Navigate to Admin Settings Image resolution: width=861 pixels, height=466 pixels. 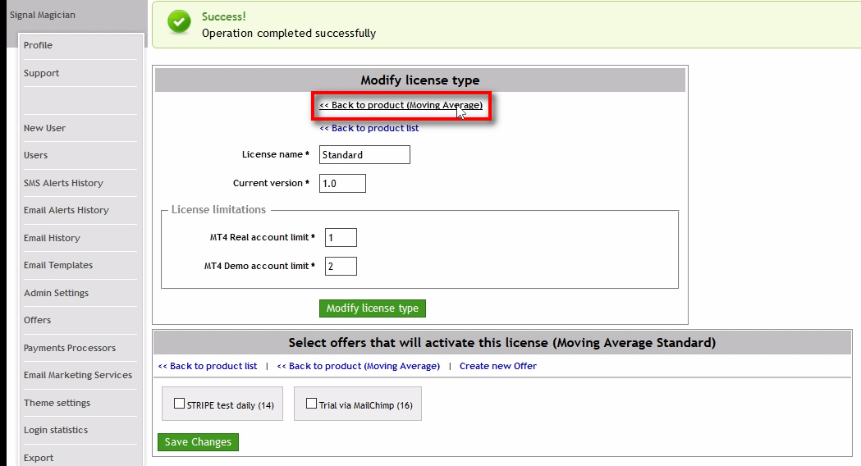click(56, 293)
